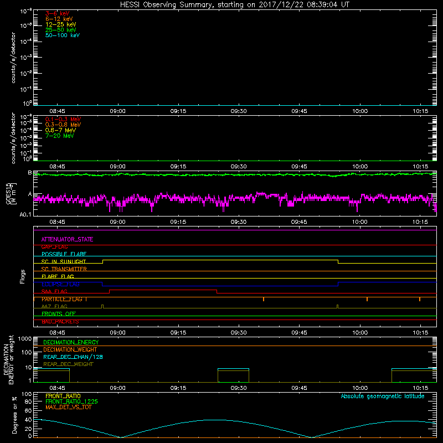This screenshot has height=443, width=443.
Task: Pick the BAD_PACKETS flag label
Action: (x=60, y=322)
